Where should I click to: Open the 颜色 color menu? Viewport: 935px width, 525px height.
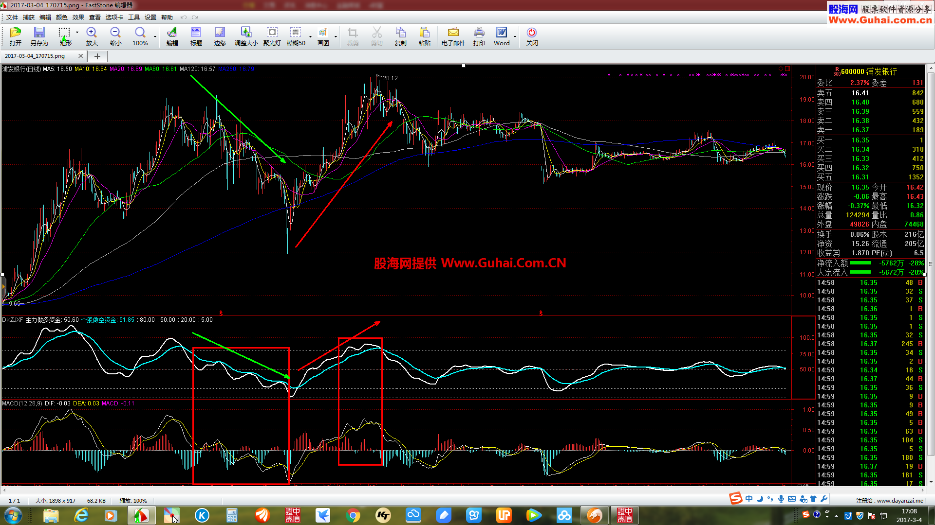(x=62, y=17)
